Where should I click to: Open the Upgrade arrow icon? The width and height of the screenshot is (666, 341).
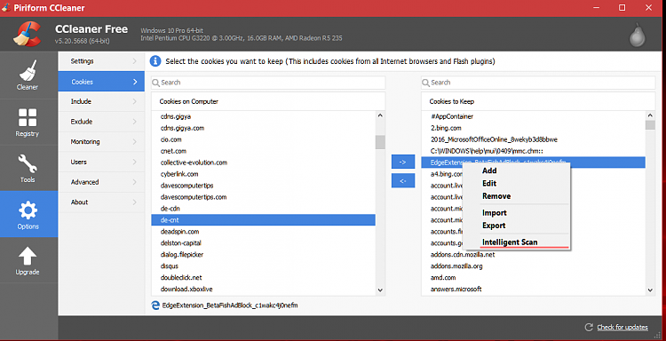coord(28,256)
